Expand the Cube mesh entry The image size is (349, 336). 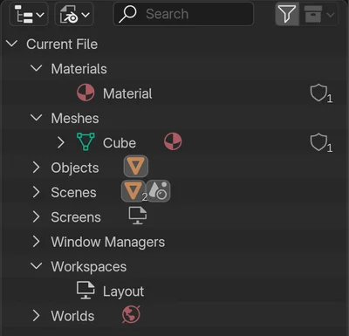61,142
